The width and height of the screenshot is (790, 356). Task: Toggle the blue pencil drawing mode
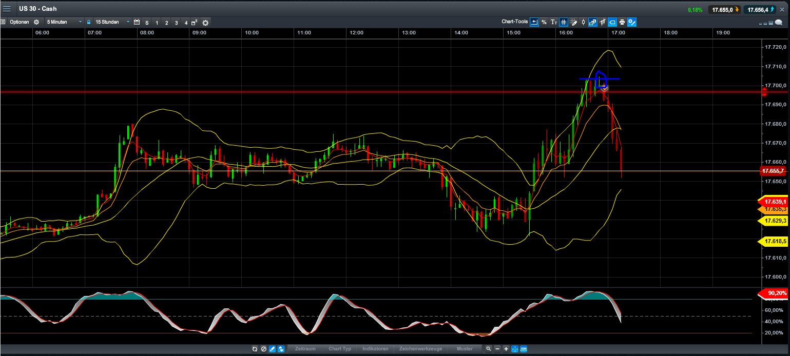[x=272, y=349]
